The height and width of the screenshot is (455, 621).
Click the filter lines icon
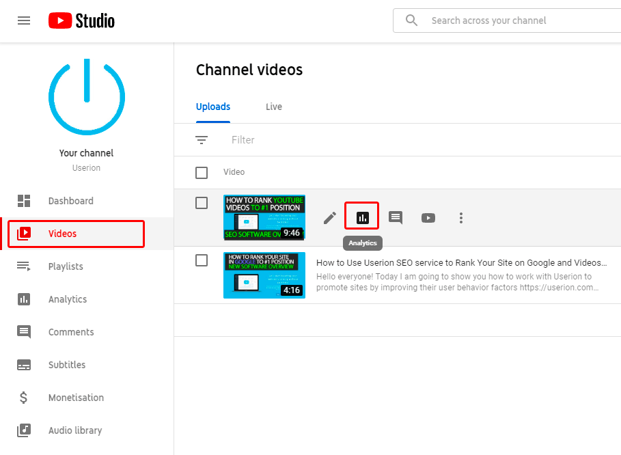202,140
